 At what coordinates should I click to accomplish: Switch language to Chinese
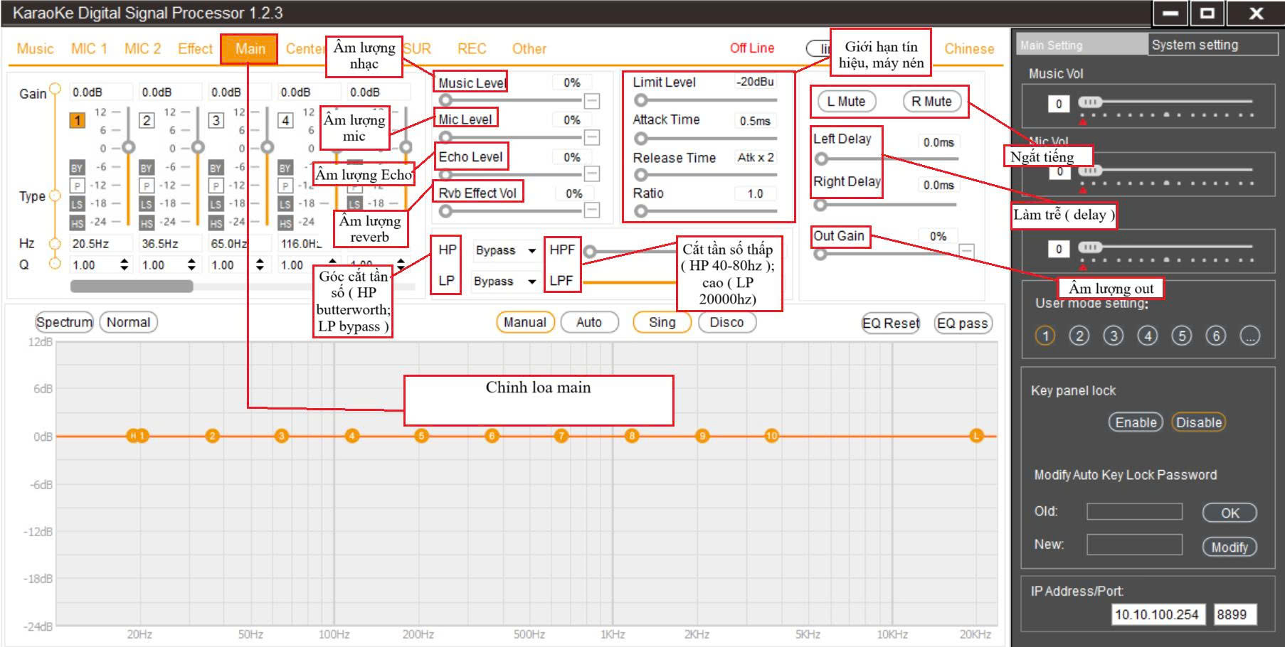(969, 48)
